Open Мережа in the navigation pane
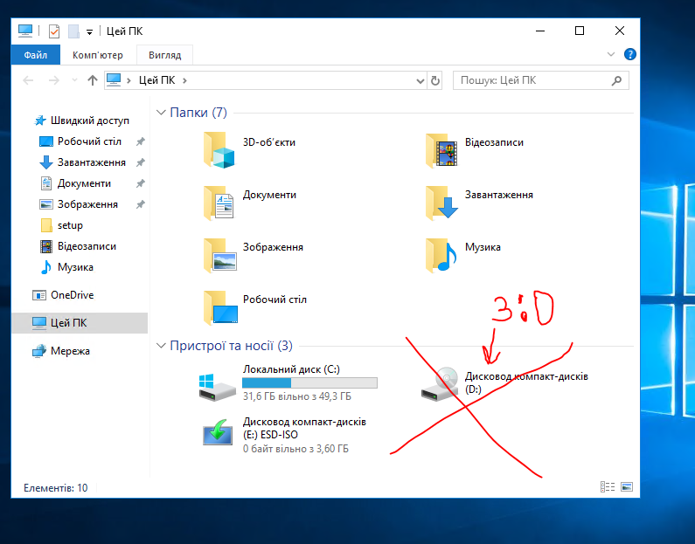The width and height of the screenshot is (695, 544). [70, 351]
